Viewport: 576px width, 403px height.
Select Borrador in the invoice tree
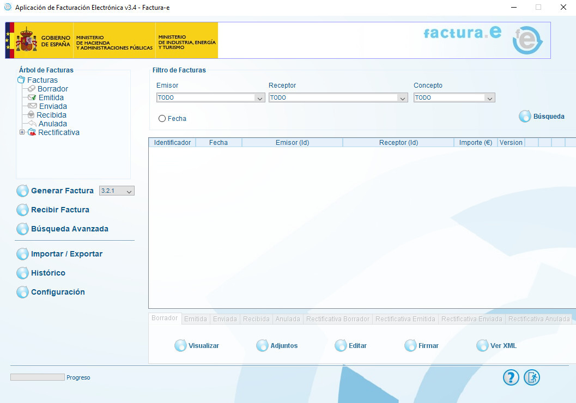pyautogui.click(x=53, y=89)
